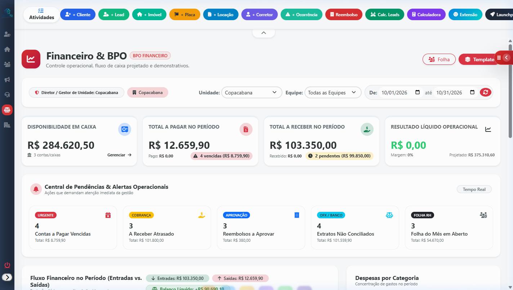Click the people-gear icon on the Folha RH card

point(483,215)
